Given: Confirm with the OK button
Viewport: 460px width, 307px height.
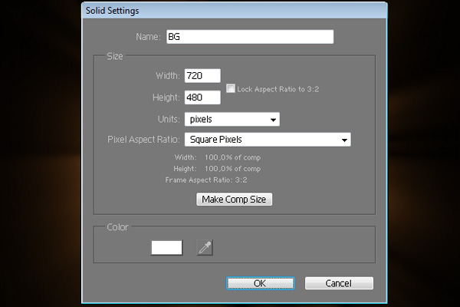Looking at the screenshot, I should click(x=261, y=283).
